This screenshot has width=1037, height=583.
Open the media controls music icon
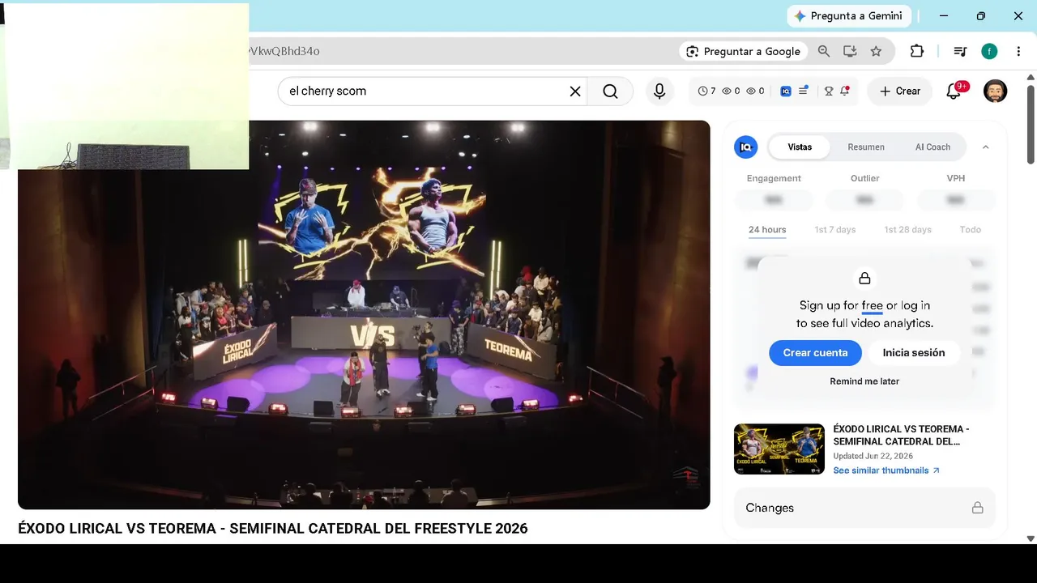pos(961,51)
